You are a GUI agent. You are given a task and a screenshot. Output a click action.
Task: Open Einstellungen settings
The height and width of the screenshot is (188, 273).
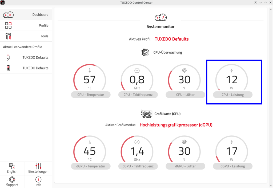tap(38, 168)
